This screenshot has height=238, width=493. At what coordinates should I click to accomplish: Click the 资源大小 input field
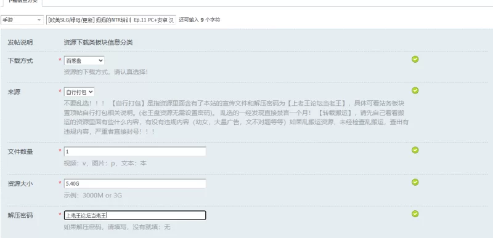click(135, 183)
